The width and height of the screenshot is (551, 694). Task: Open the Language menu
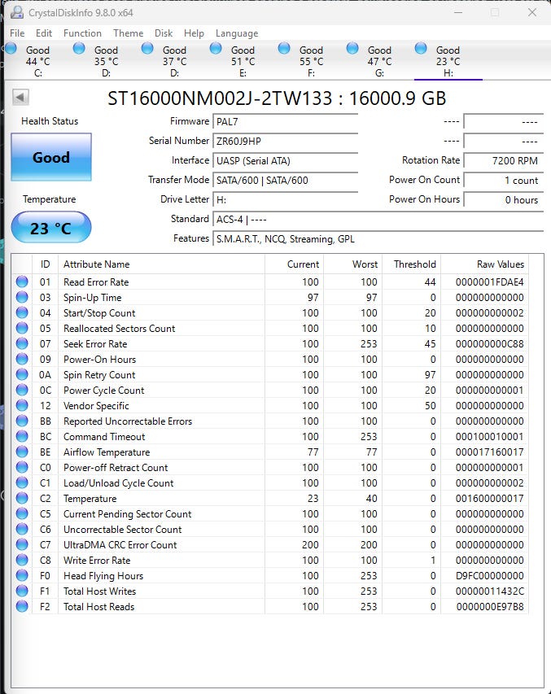coord(237,33)
